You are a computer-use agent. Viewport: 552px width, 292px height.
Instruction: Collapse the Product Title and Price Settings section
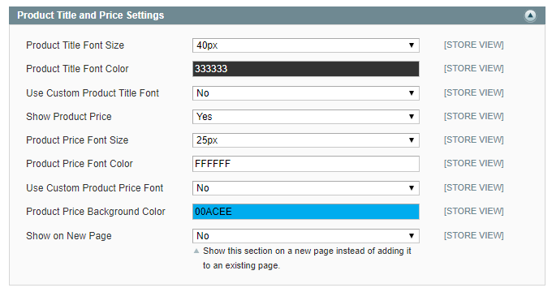pos(530,15)
